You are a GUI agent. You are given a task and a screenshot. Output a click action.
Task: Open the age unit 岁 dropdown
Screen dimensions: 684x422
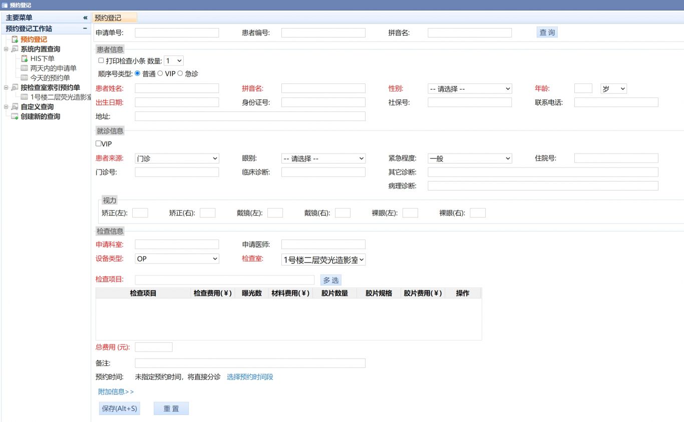coord(613,88)
